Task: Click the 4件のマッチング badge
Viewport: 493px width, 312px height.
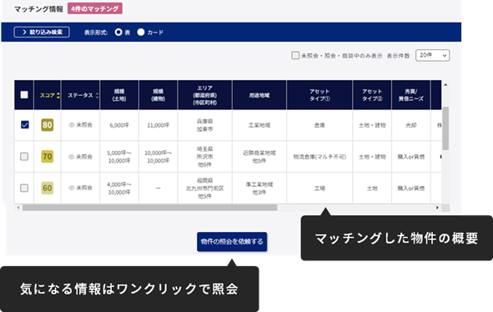Action: pyautogui.click(x=95, y=8)
